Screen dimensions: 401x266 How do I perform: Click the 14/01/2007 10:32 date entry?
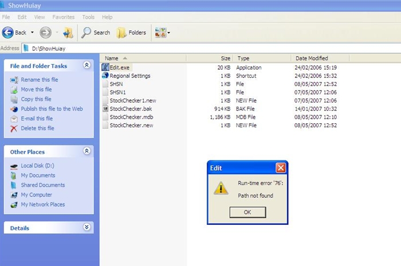(316, 109)
